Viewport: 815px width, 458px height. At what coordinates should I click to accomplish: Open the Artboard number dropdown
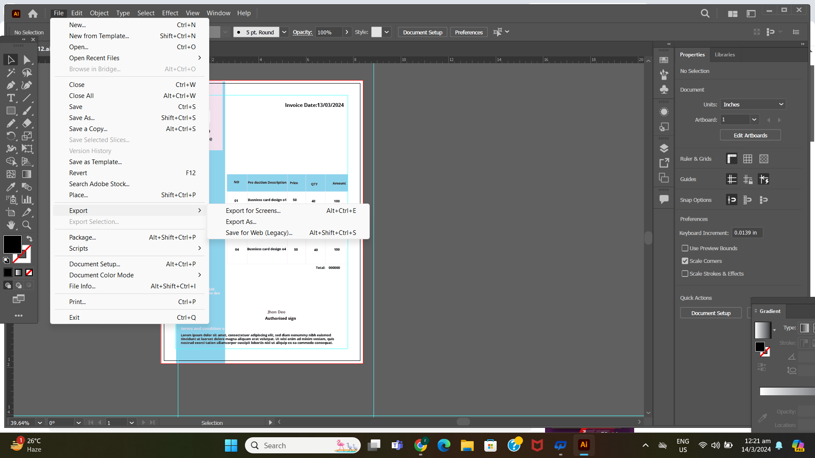pyautogui.click(x=754, y=120)
